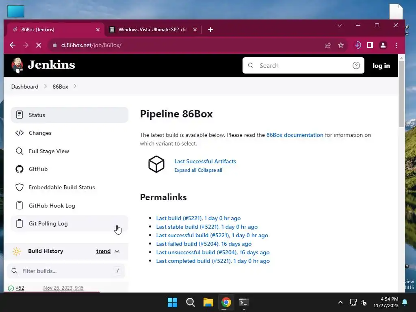The height and width of the screenshot is (312, 416).
Task: Switch to the Windows Vista Ultimate SP2 tab
Action: click(x=153, y=29)
